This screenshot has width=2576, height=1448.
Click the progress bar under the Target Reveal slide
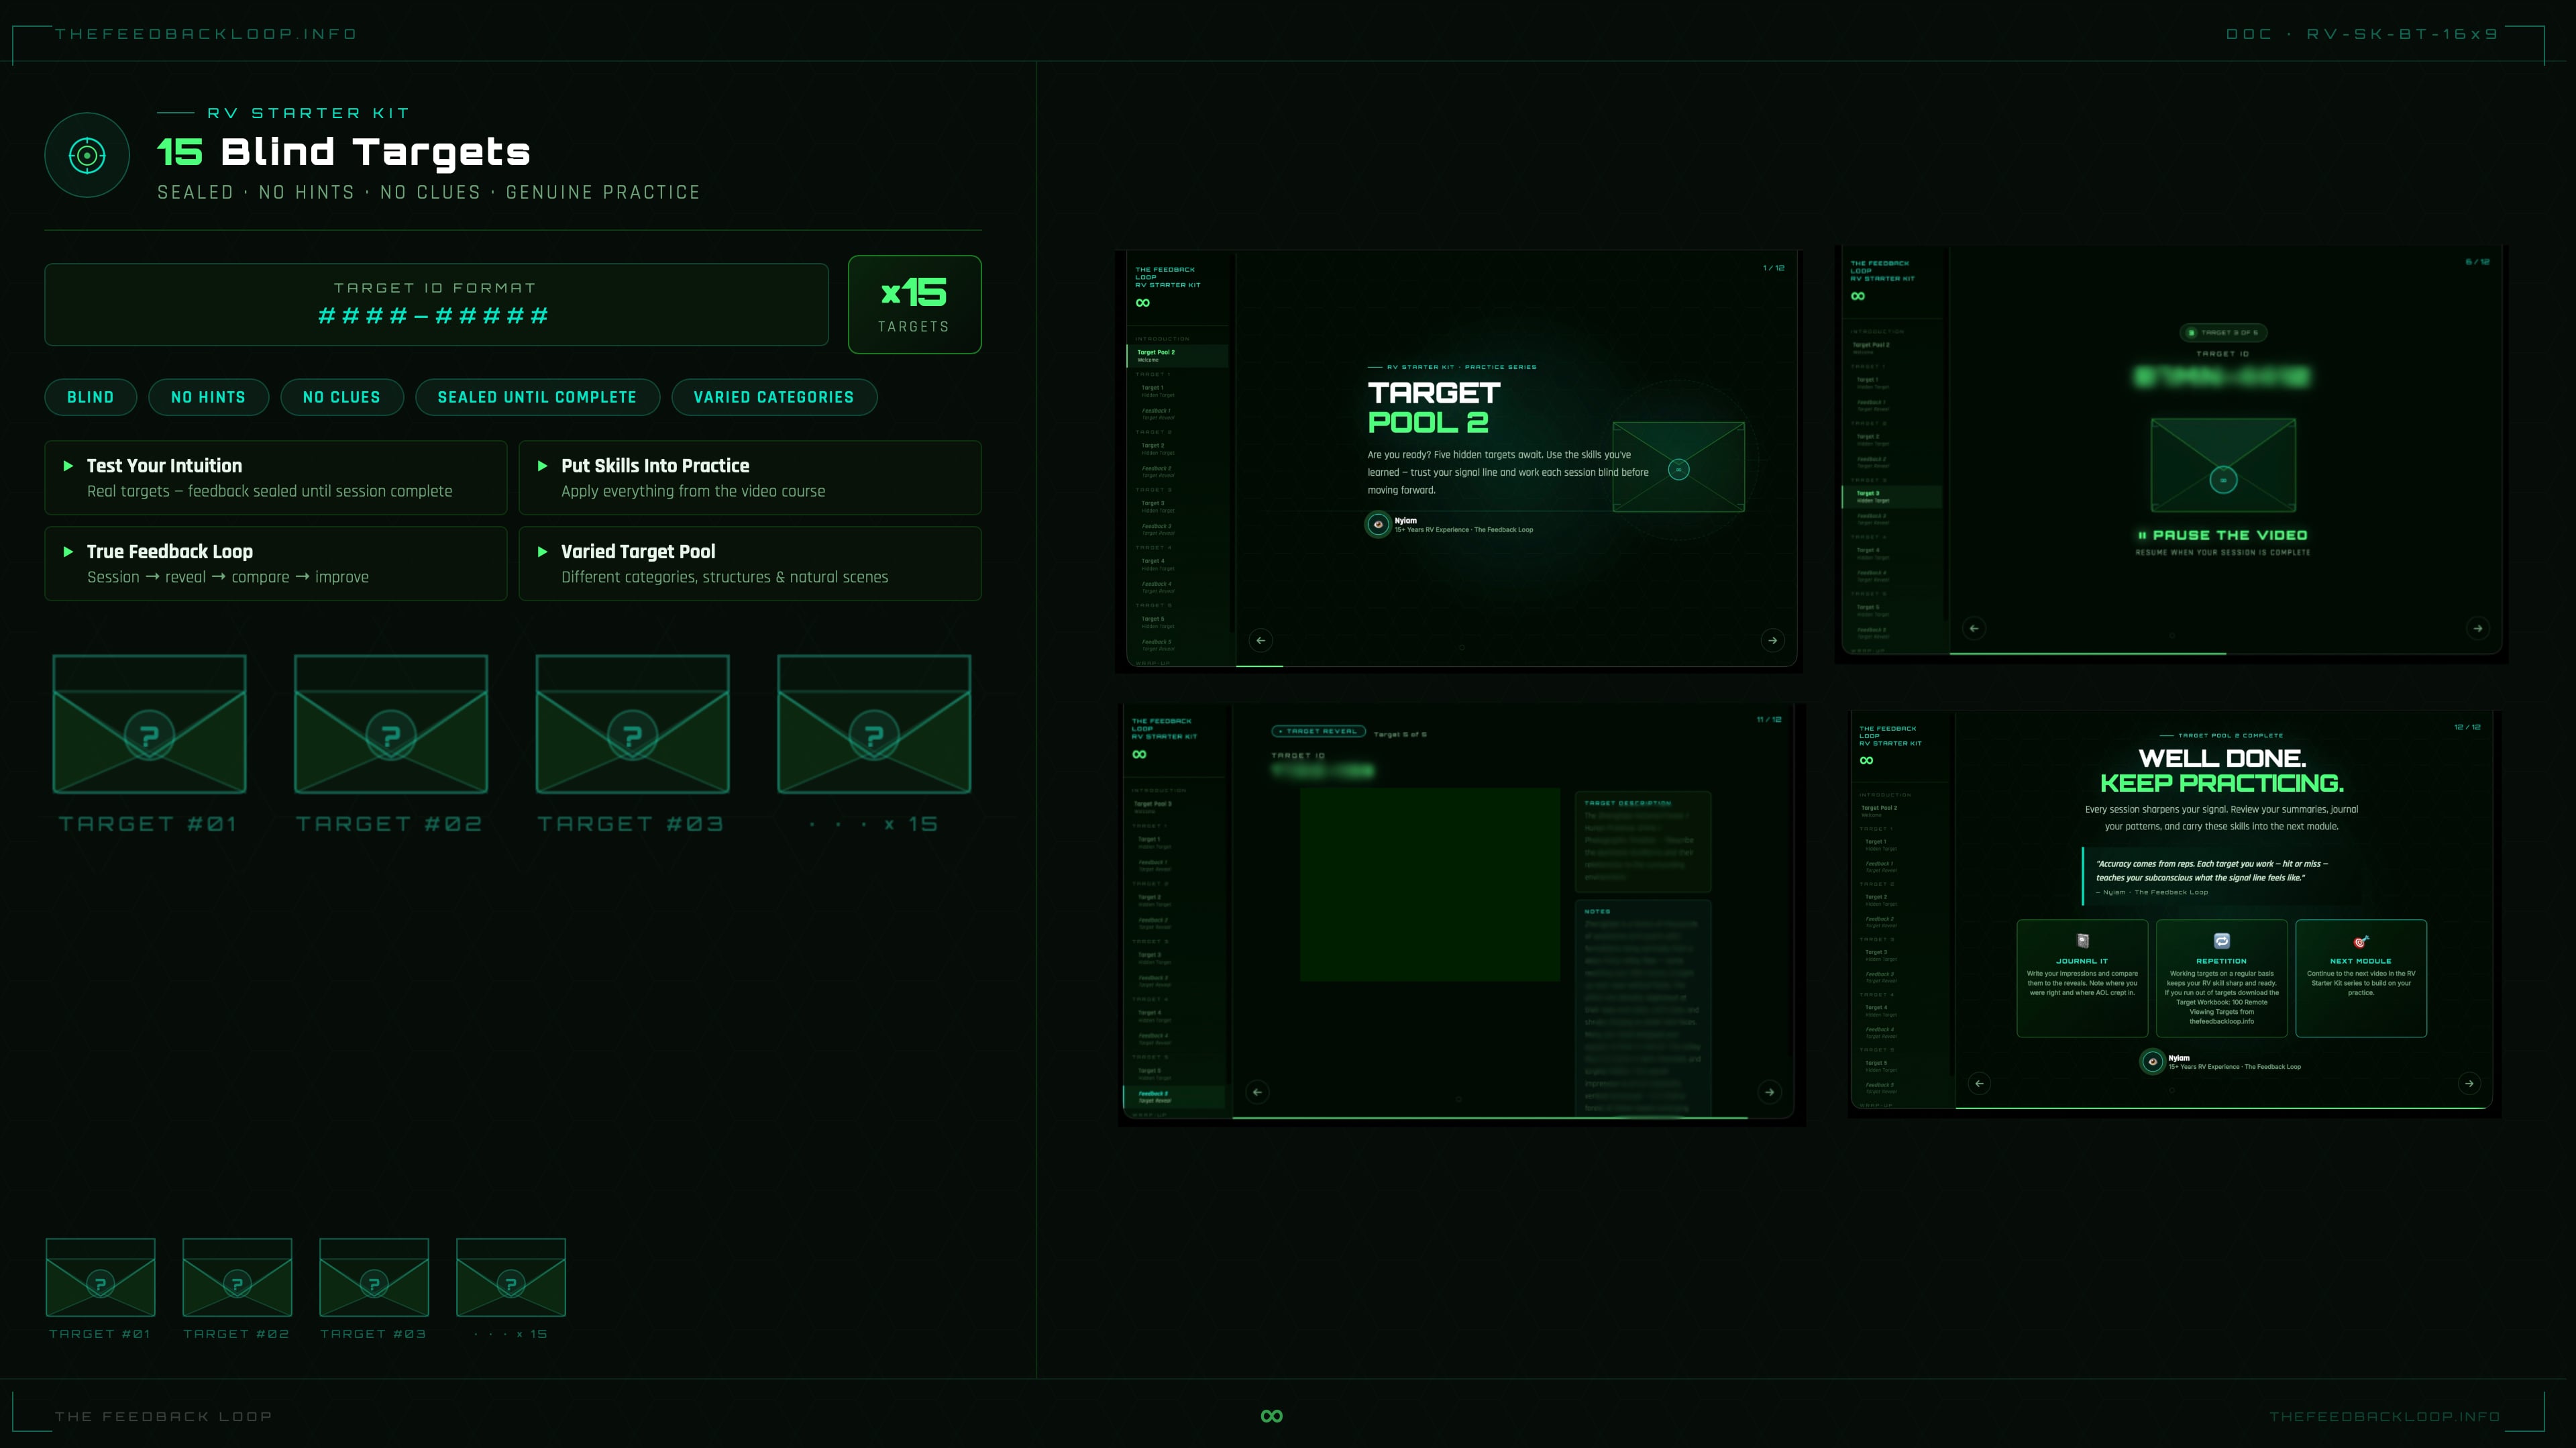click(x=1512, y=1117)
